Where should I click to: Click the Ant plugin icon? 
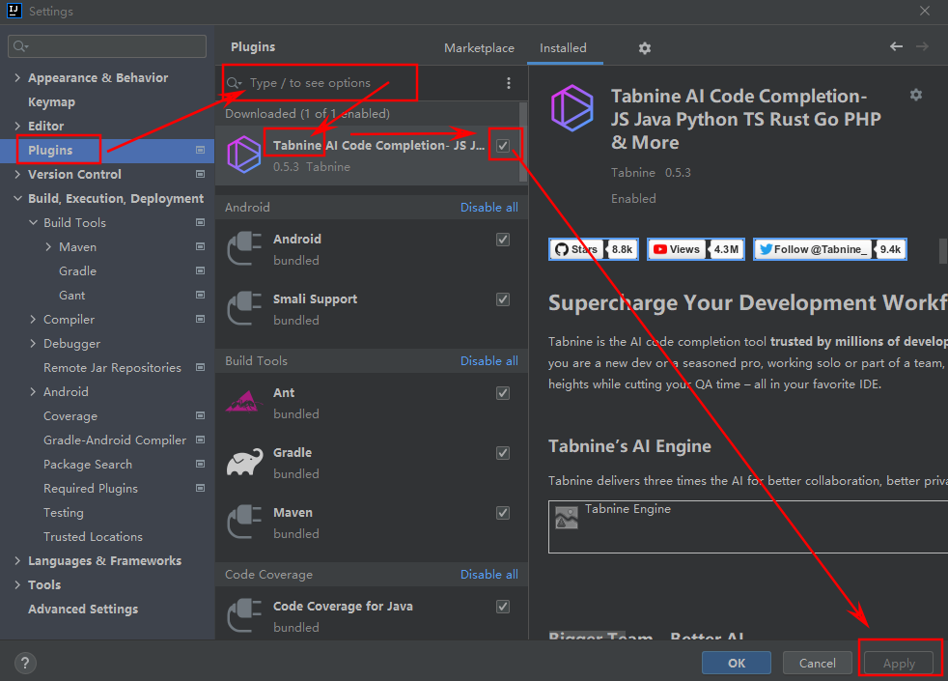(x=244, y=402)
